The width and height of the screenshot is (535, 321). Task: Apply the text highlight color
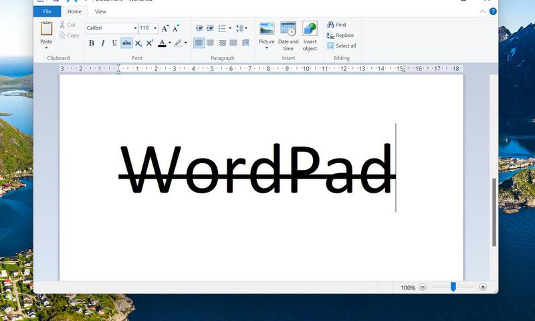[178, 43]
